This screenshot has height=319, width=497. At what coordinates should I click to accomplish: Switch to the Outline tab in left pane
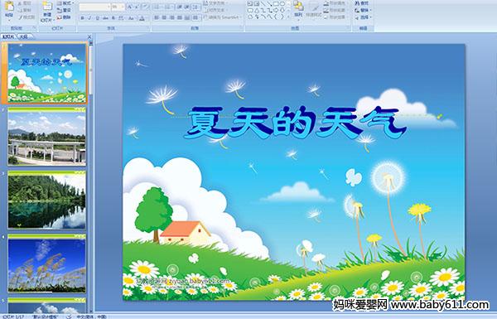tap(23, 36)
